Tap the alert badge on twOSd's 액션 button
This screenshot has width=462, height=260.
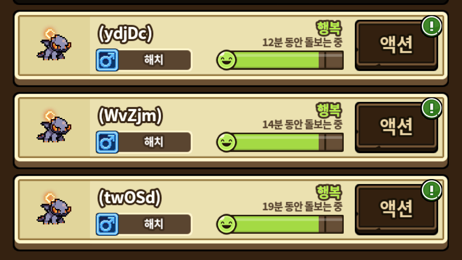pos(431,190)
